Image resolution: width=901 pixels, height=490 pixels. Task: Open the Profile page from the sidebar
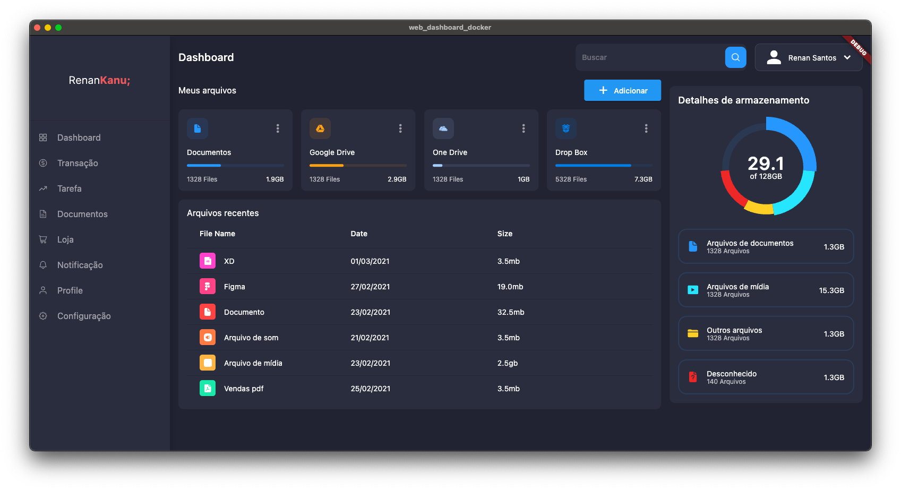pyautogui.click(x=70, y=290)
